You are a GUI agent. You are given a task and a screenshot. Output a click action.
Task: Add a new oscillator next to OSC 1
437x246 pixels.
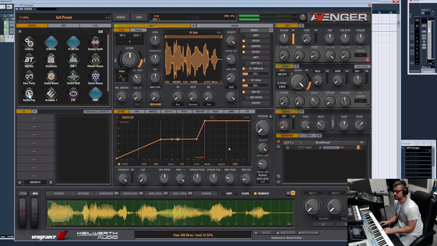[193, 26]
